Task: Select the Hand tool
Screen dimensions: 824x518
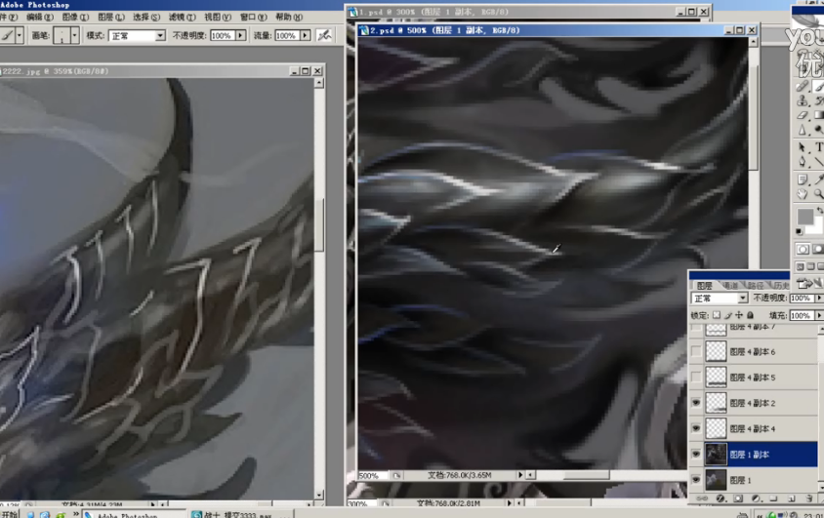Action: click(803, 194)
